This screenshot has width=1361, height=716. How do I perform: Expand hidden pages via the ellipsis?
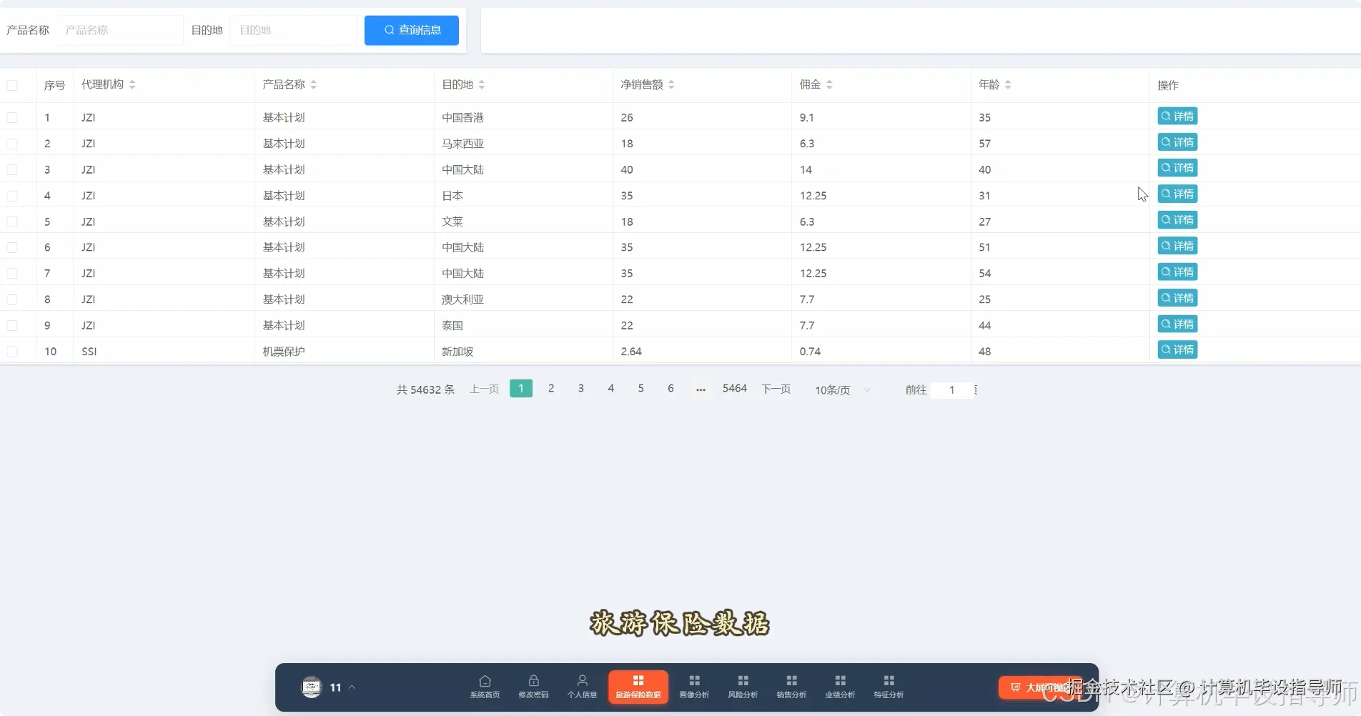pyautogui.click(x=701, y=389)
